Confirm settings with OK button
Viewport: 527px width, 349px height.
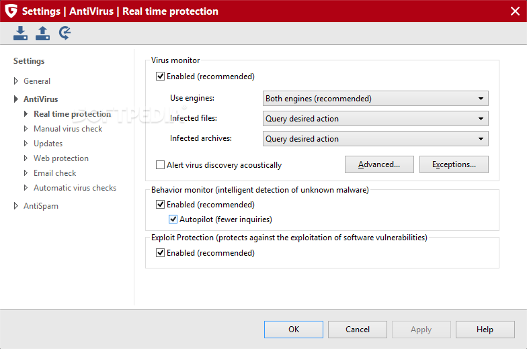point(293,330)
